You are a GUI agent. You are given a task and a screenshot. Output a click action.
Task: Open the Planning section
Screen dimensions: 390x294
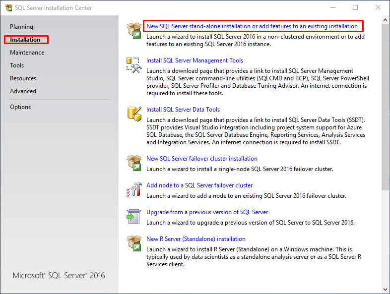click(x=21, y=27)
